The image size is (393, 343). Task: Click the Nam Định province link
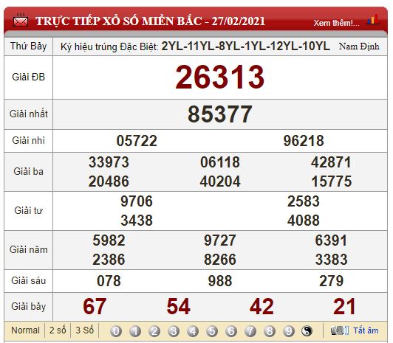coord(359,46)
